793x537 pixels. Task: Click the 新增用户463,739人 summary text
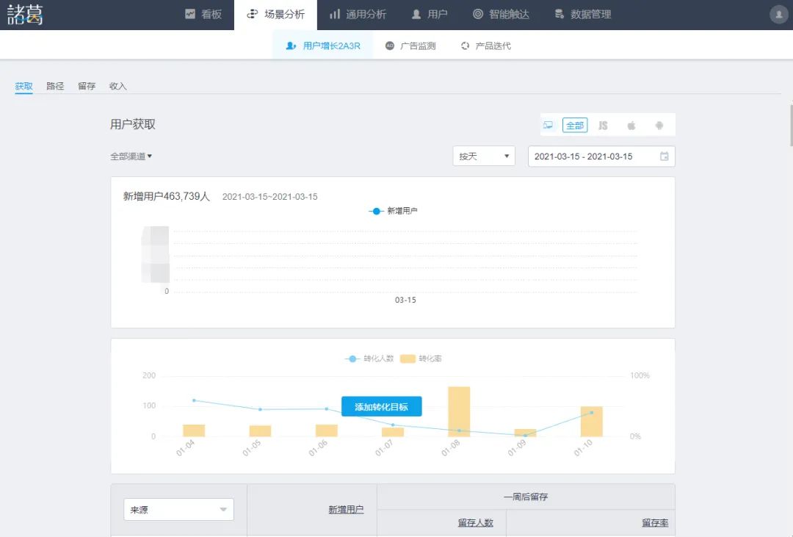(167, 196)
